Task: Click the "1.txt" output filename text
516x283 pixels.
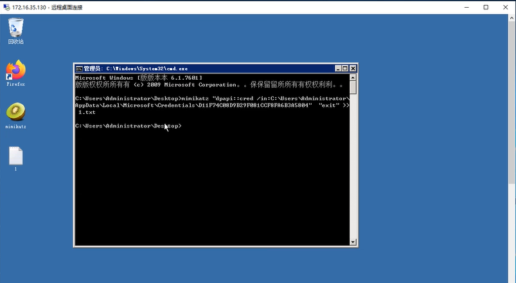Action: [x=87, y=113]
